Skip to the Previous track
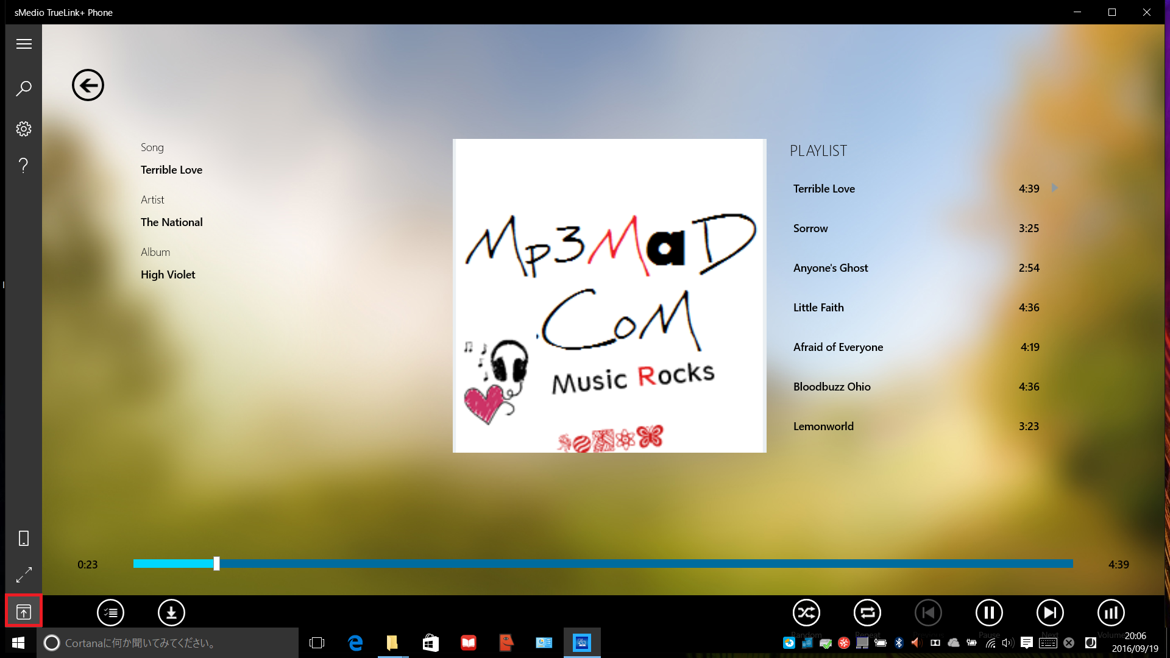 [928, 612]
